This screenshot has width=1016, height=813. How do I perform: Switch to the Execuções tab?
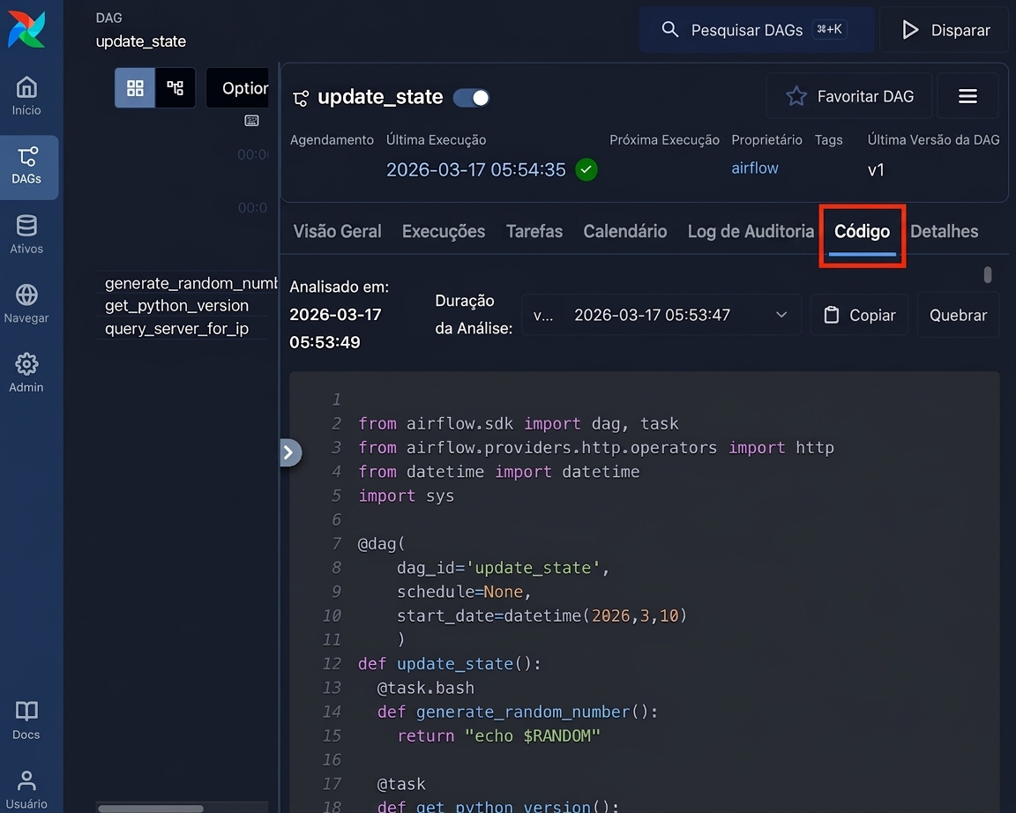coord(444,231)
